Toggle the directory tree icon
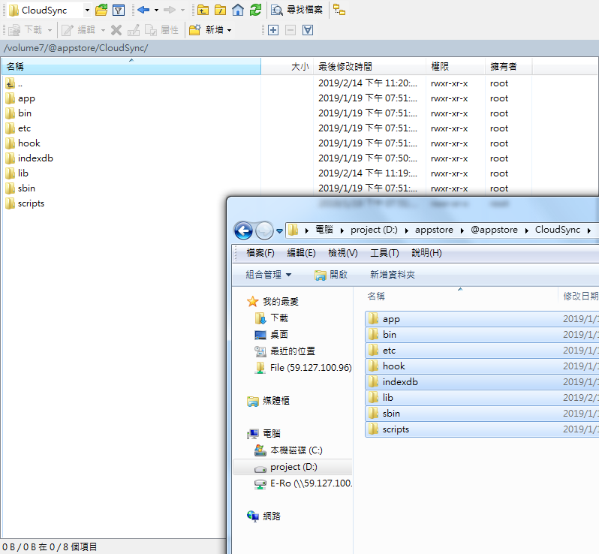 pyautogui.click(x=339, y=10)
